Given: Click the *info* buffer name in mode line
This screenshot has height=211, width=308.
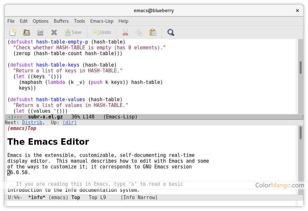Looking at the screenshot, I should [37, 198].
